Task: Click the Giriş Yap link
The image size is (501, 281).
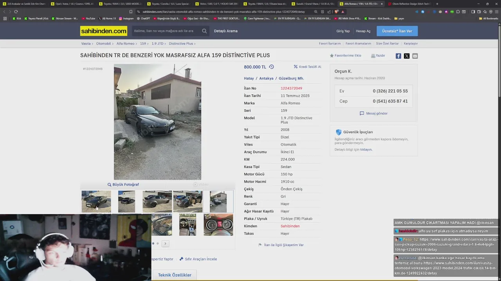Action: [343, 31]
